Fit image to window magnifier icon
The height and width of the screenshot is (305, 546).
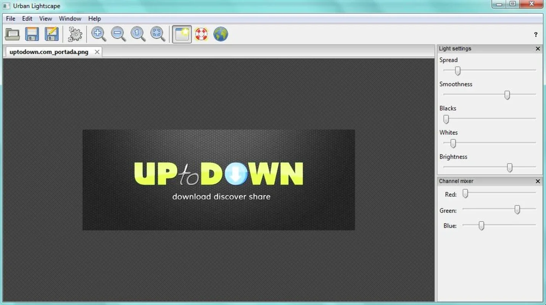point(158,34)
